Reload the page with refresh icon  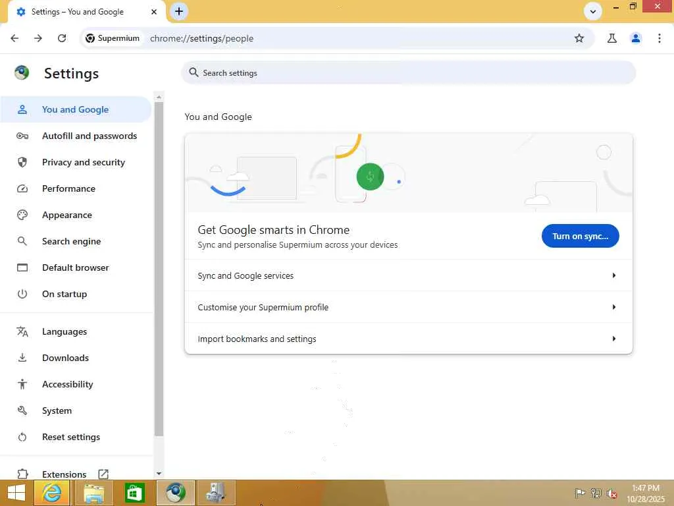click(x=62, y=38)
